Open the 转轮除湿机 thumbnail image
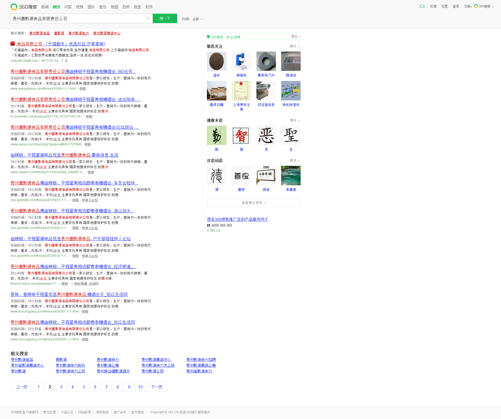This screenshot has height=419, width=501. (x=291, y=91)
